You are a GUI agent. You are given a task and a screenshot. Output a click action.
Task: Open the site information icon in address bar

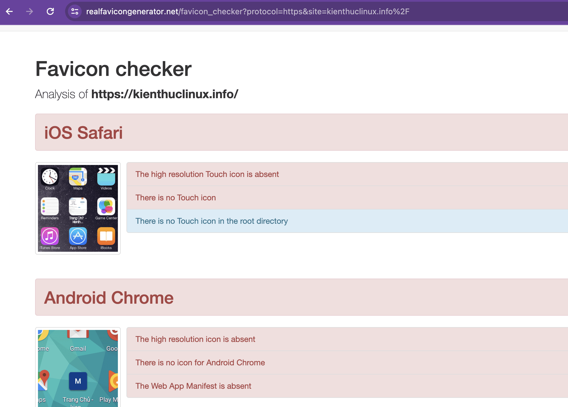(75, 11)
